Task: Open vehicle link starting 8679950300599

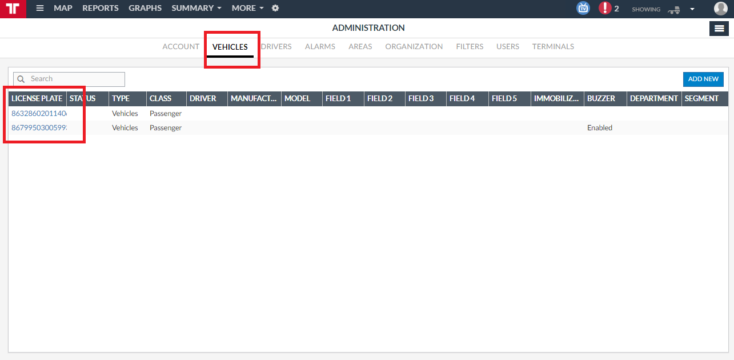Action: tap(39, 128)
